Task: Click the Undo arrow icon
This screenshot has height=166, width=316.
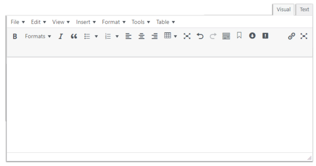Action: (200, 36)
